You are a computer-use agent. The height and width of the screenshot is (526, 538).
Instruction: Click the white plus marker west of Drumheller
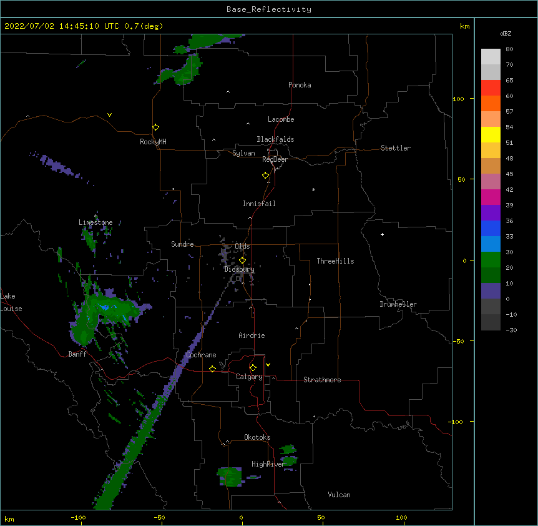382,234
